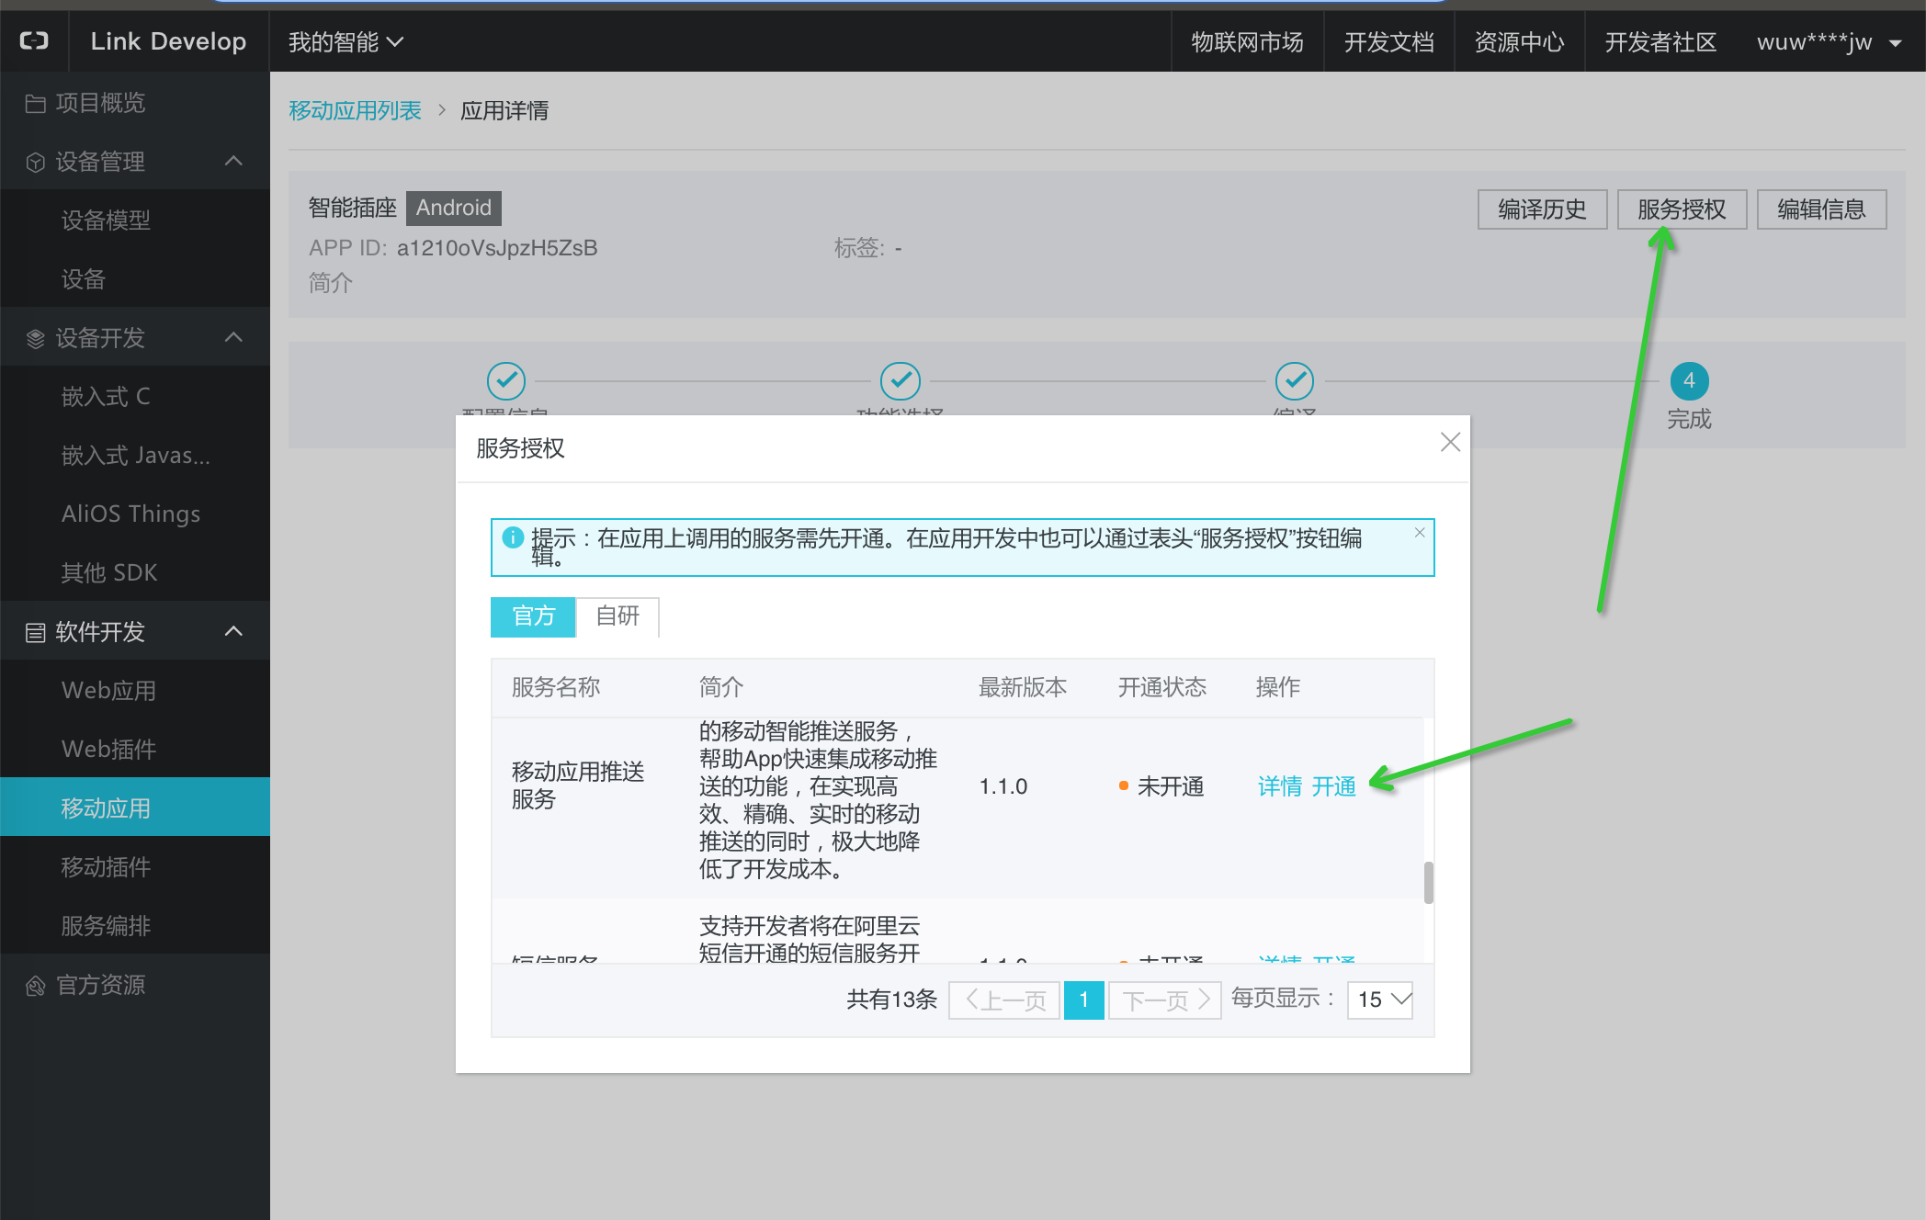Open the wuw****jw account dropdown
Screen dimensions: 1926x1220
[x=1830, y=42]
